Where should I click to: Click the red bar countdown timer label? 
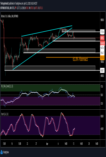(x=103, y=43)
